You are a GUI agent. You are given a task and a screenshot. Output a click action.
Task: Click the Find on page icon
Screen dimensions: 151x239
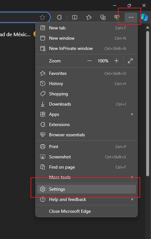42,167
